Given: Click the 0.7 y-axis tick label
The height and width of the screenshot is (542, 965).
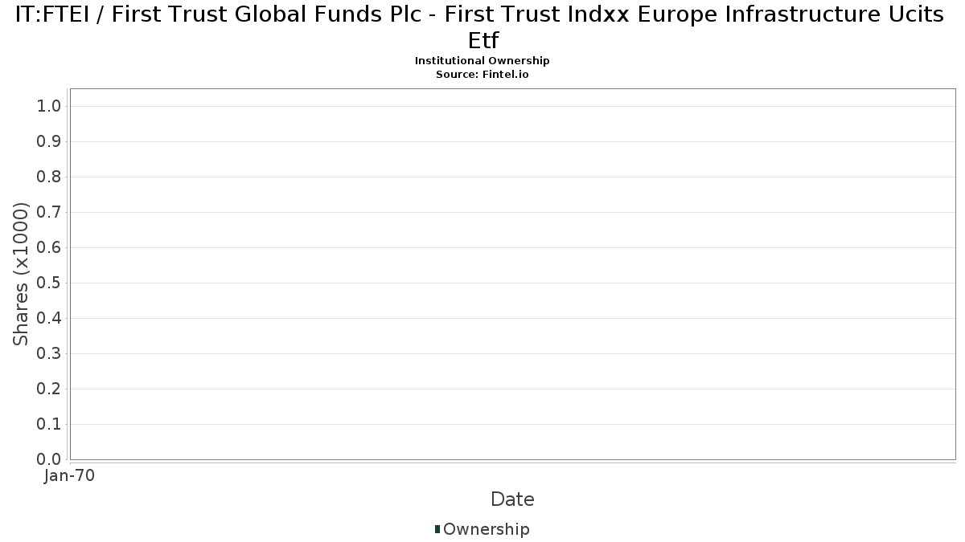Looking at the screenshot, I should 50,213.
